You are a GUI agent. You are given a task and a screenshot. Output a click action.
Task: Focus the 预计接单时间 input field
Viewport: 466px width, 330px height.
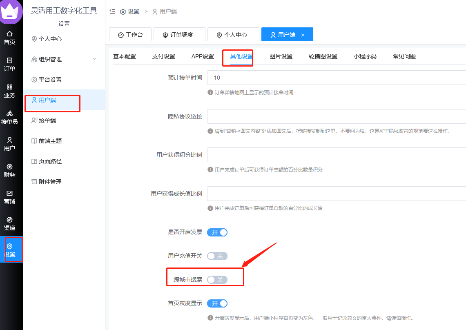337,78
